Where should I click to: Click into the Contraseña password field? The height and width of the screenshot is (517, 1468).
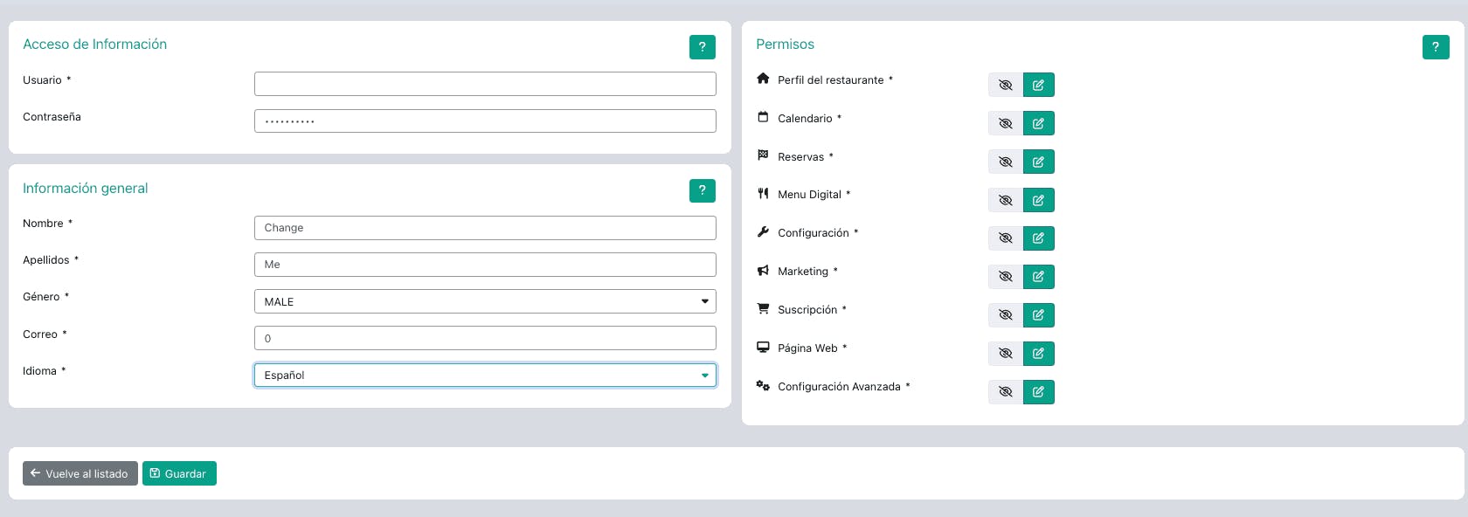pyautogui.click(x=485, y=121)
